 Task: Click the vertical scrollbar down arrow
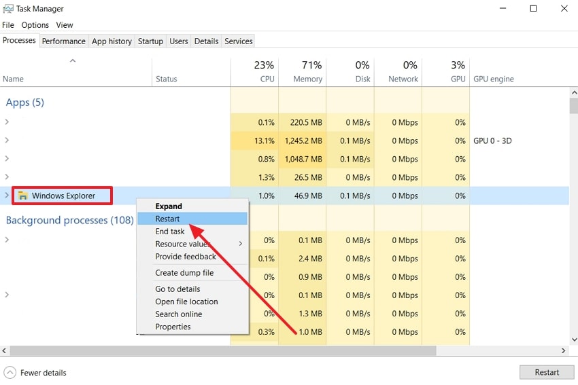[574, 340]
